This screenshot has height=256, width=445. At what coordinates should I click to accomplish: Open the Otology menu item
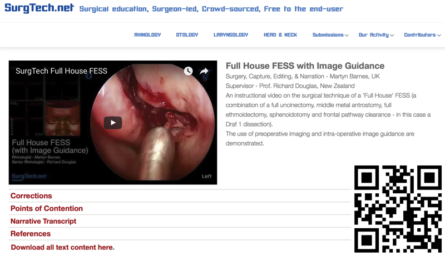coord(187,35)
